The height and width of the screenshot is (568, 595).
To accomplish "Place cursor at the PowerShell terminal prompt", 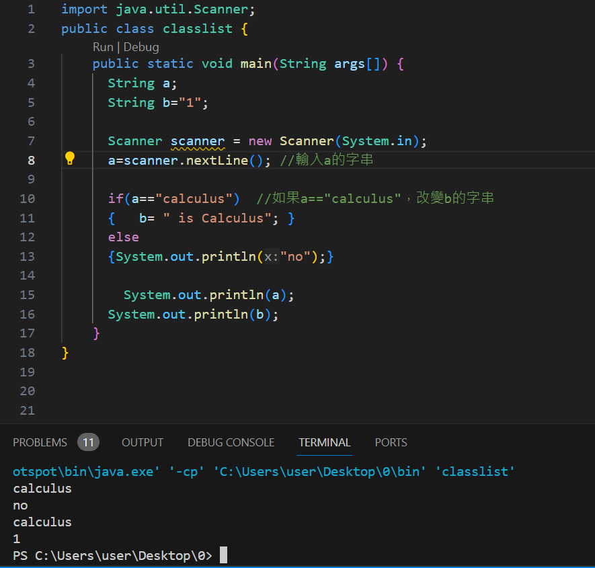I will coord(223,555).
